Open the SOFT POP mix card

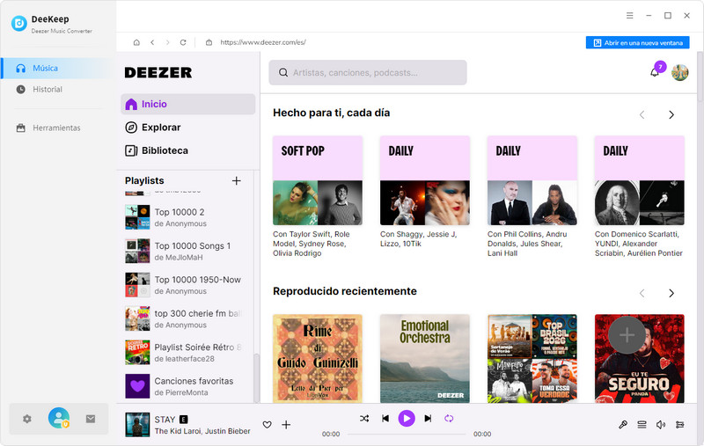click(318, 180)
